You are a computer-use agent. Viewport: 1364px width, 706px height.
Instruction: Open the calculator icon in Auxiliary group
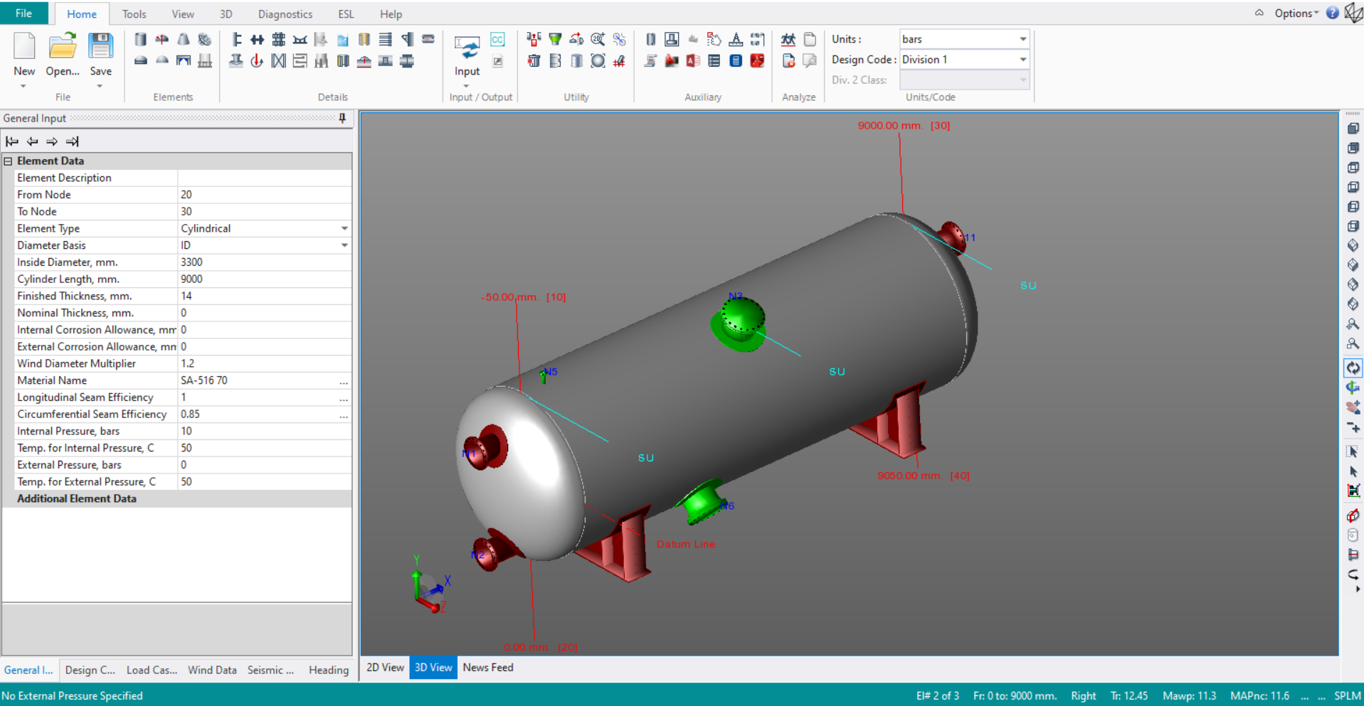[736, 61]
